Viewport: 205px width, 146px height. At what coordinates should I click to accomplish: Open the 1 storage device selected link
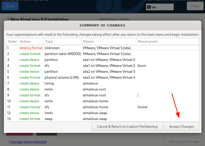pos(28,142)
